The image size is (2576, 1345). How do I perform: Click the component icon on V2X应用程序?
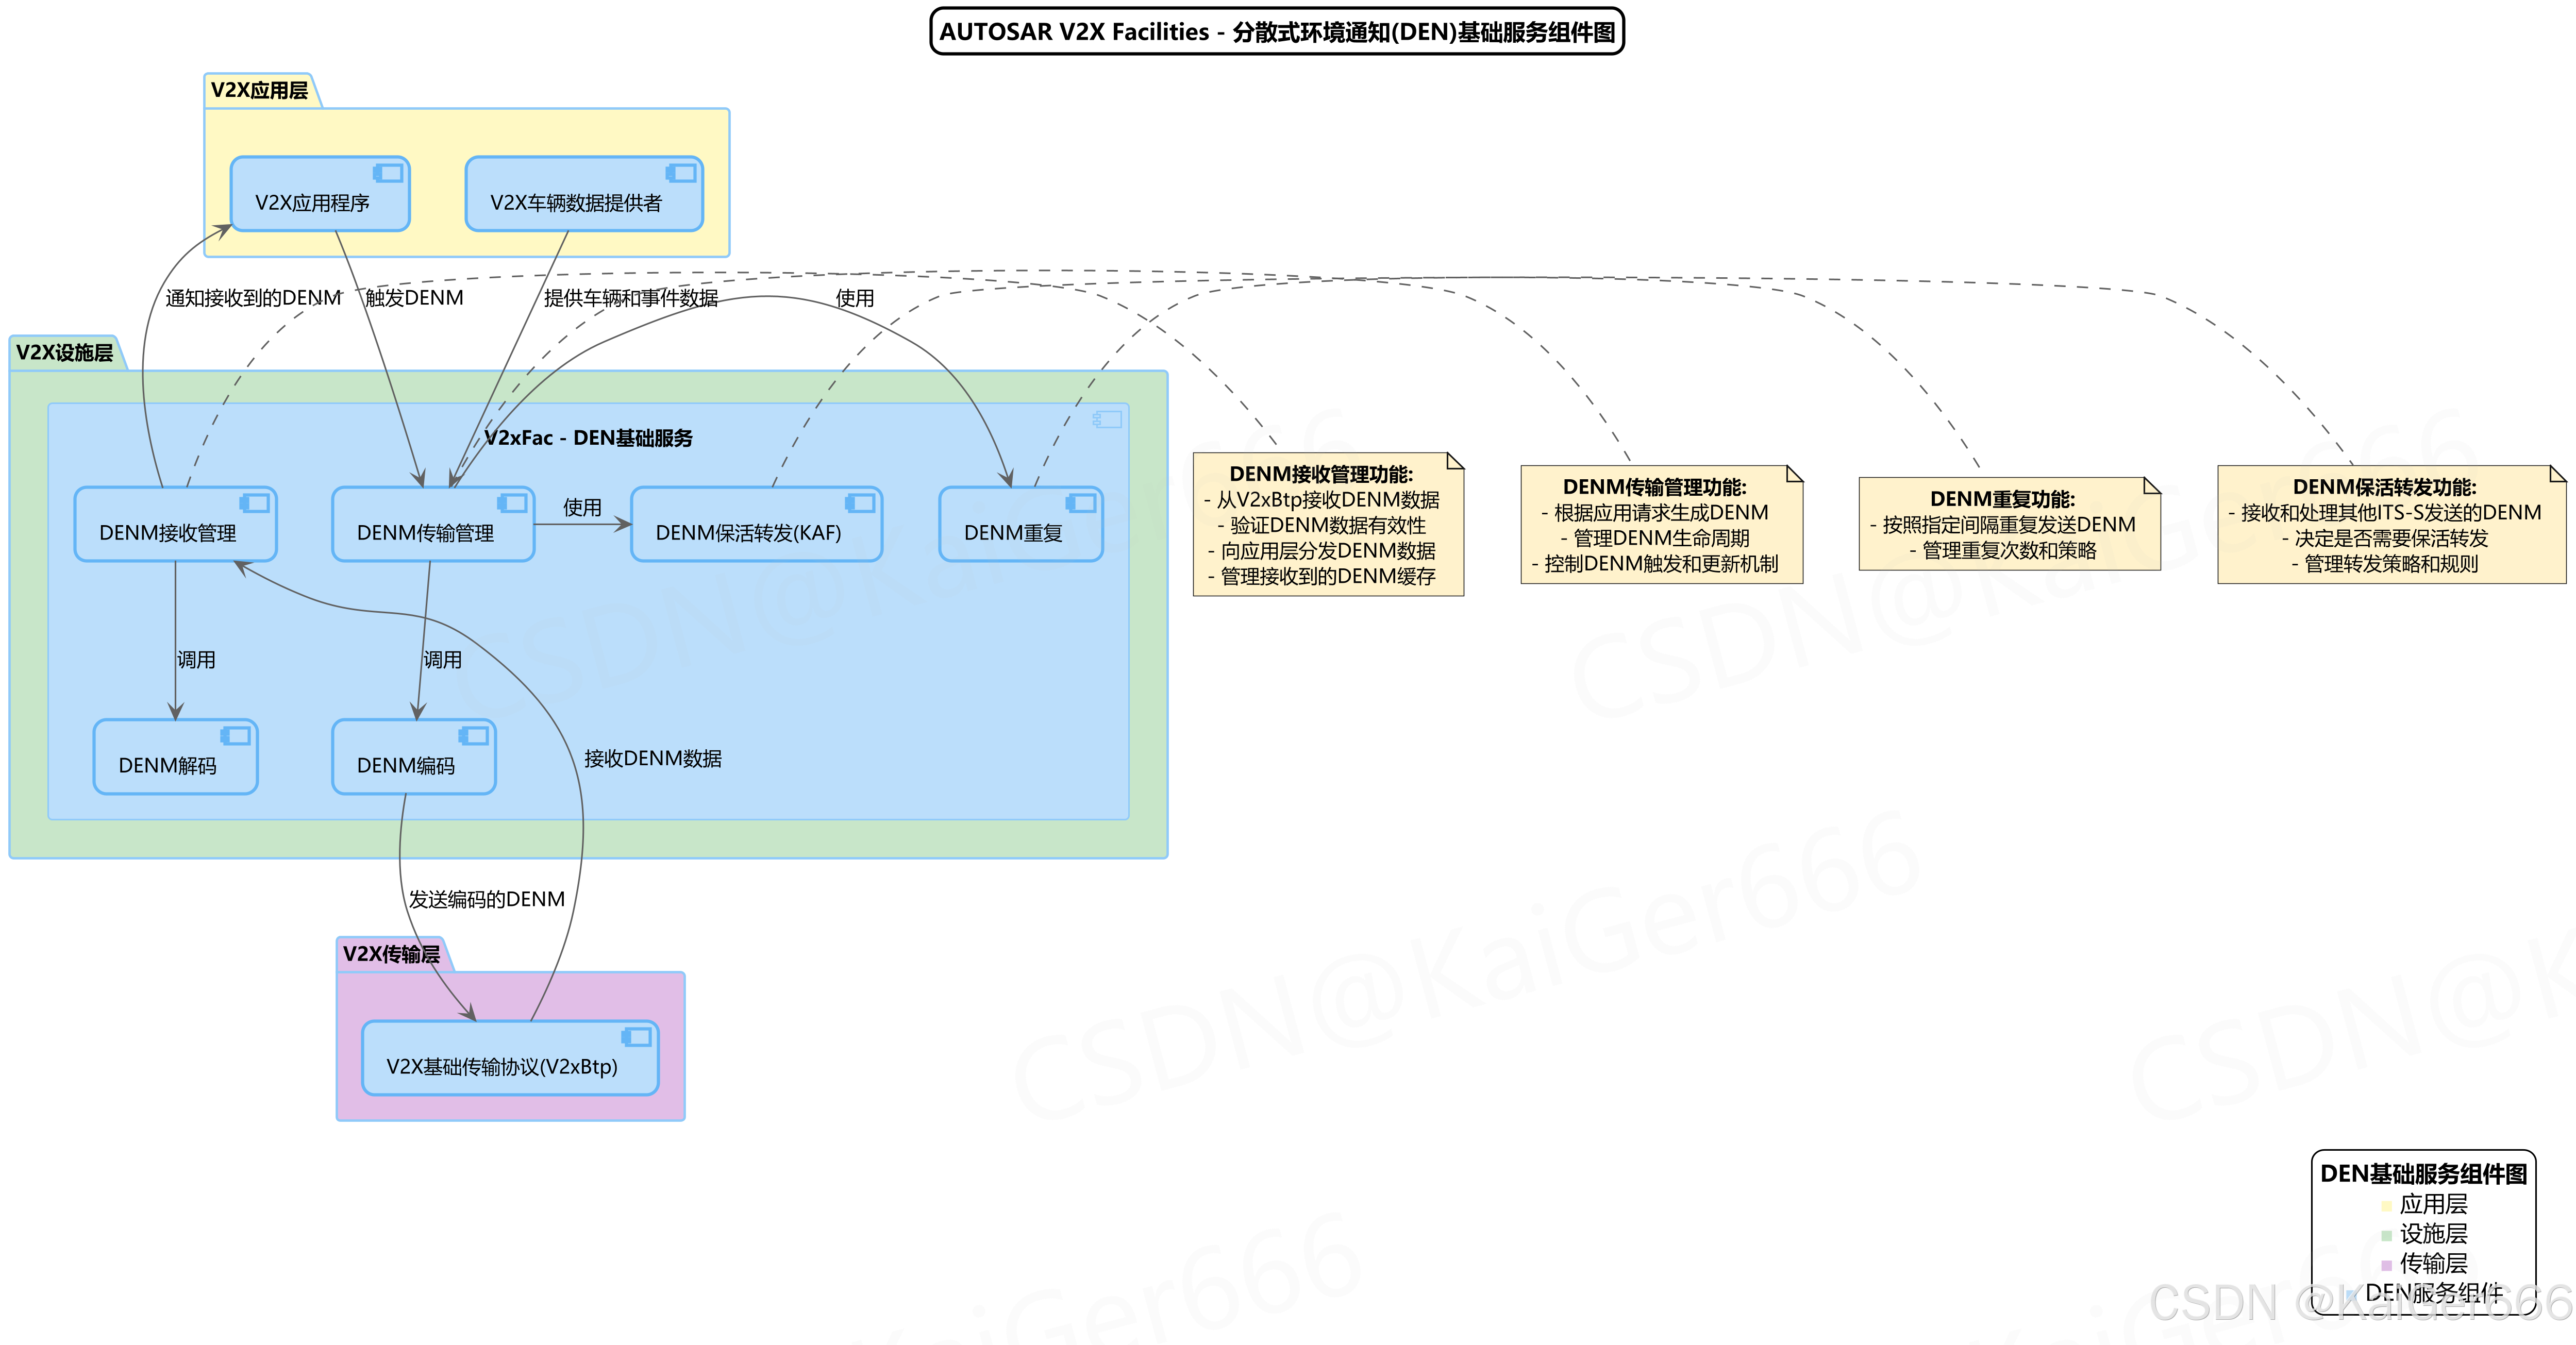coord(388,173)
